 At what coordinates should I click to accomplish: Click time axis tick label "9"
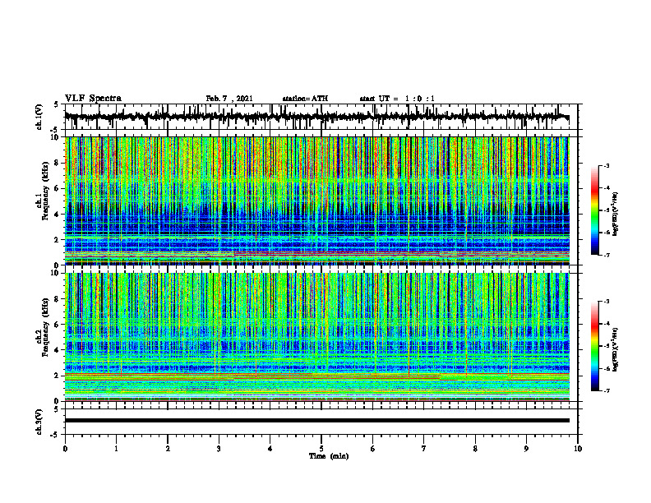tap(526, 449)
